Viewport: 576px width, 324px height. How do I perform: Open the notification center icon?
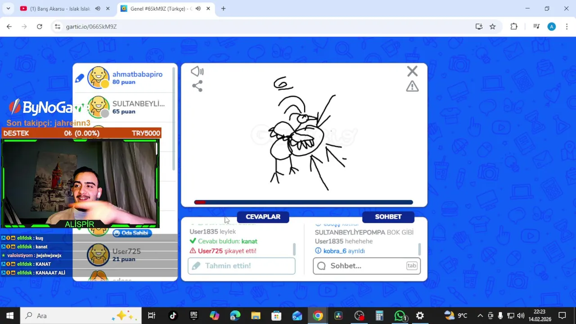point(562,315)
